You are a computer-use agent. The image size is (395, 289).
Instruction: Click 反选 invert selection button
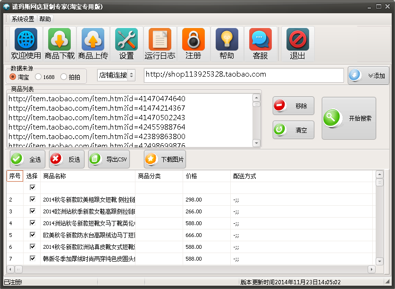point(67,159)
